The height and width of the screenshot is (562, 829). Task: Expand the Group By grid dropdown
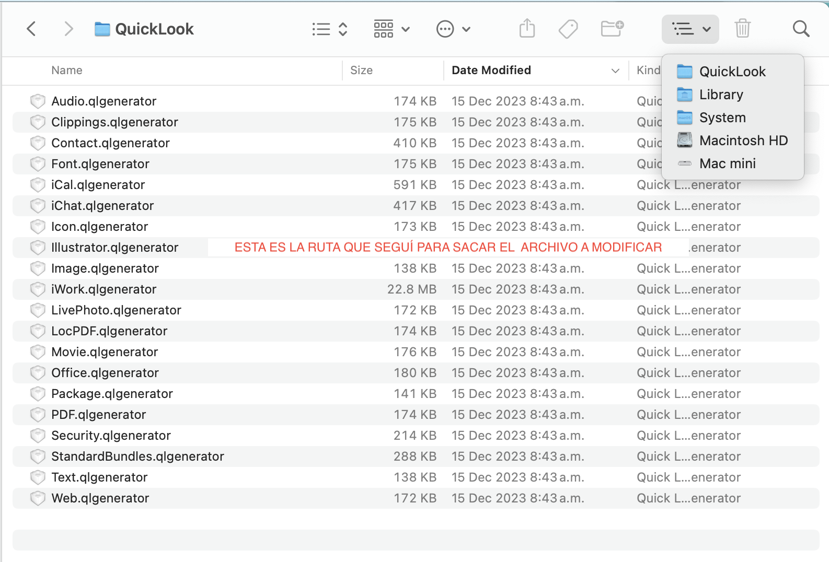click(x=392, y=29)
